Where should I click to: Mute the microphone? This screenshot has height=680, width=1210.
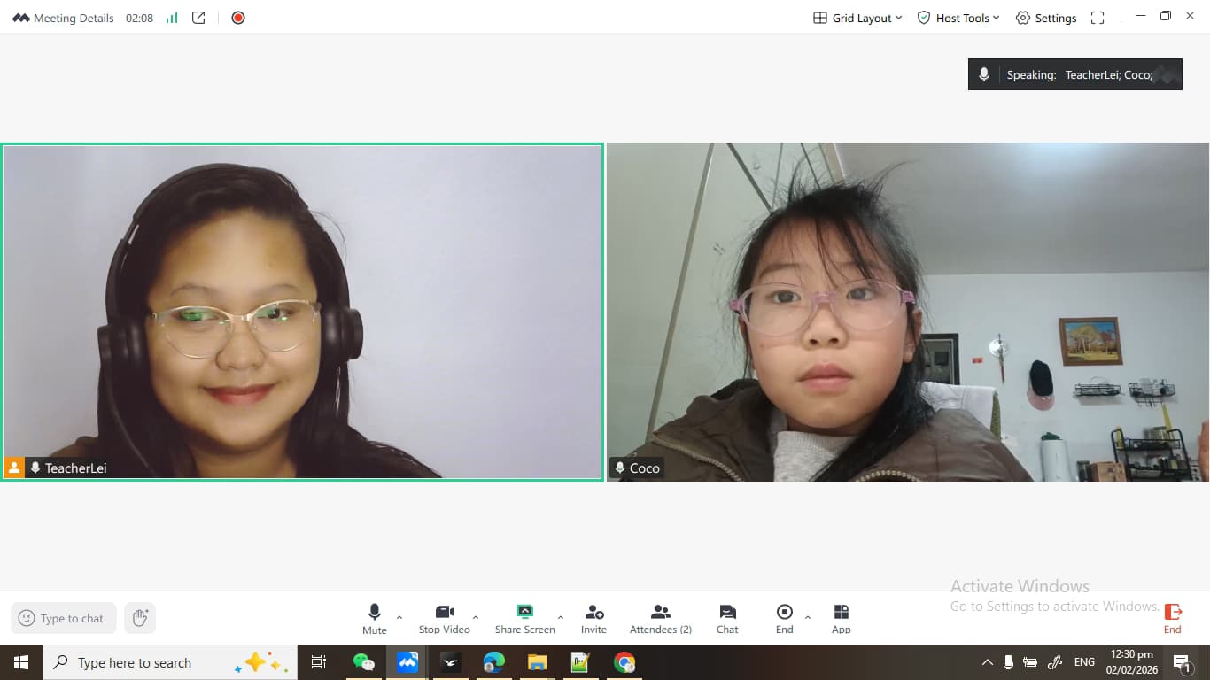(374, 618)
